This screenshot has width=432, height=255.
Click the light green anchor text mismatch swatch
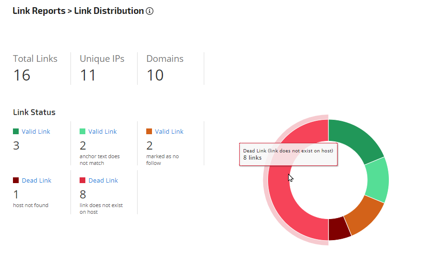[x=82, y=131]
